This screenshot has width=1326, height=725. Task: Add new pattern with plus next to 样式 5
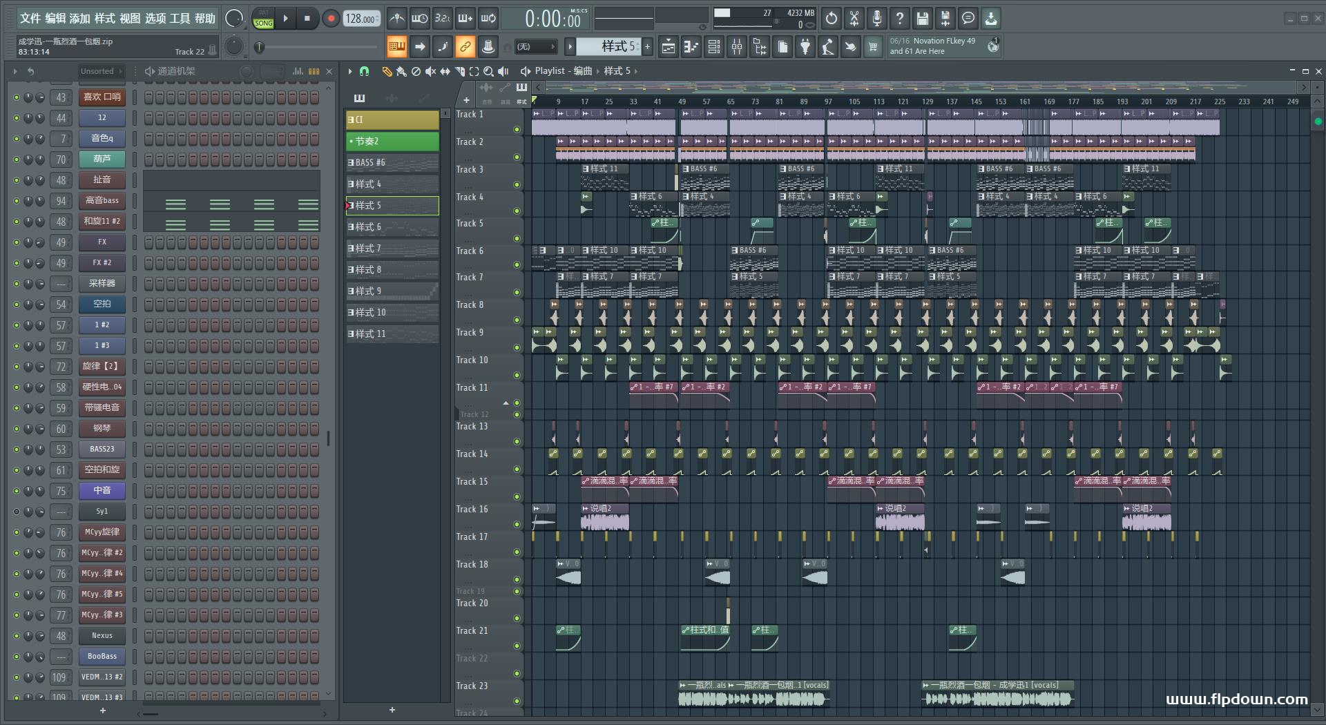pyautogui.click(x=647, y=47)
